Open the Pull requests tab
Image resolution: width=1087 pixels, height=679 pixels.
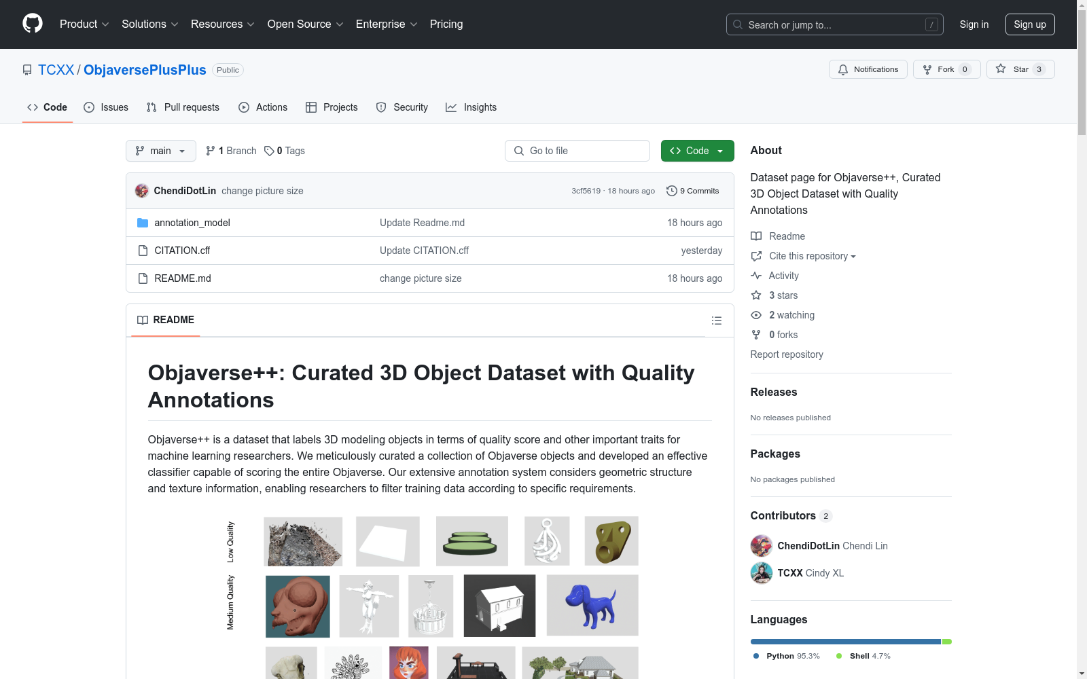pos(183,107)
